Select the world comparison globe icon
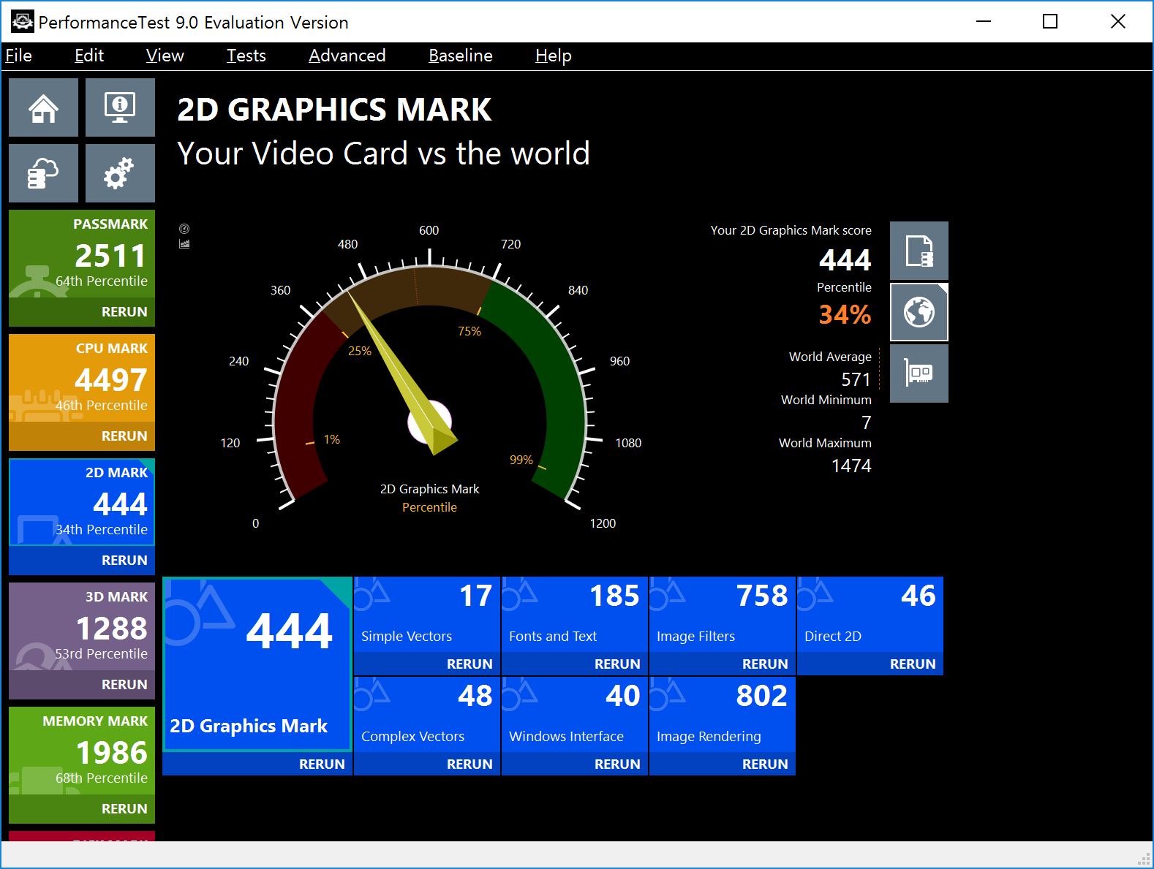1154x869 pixels. pos(919,312)
